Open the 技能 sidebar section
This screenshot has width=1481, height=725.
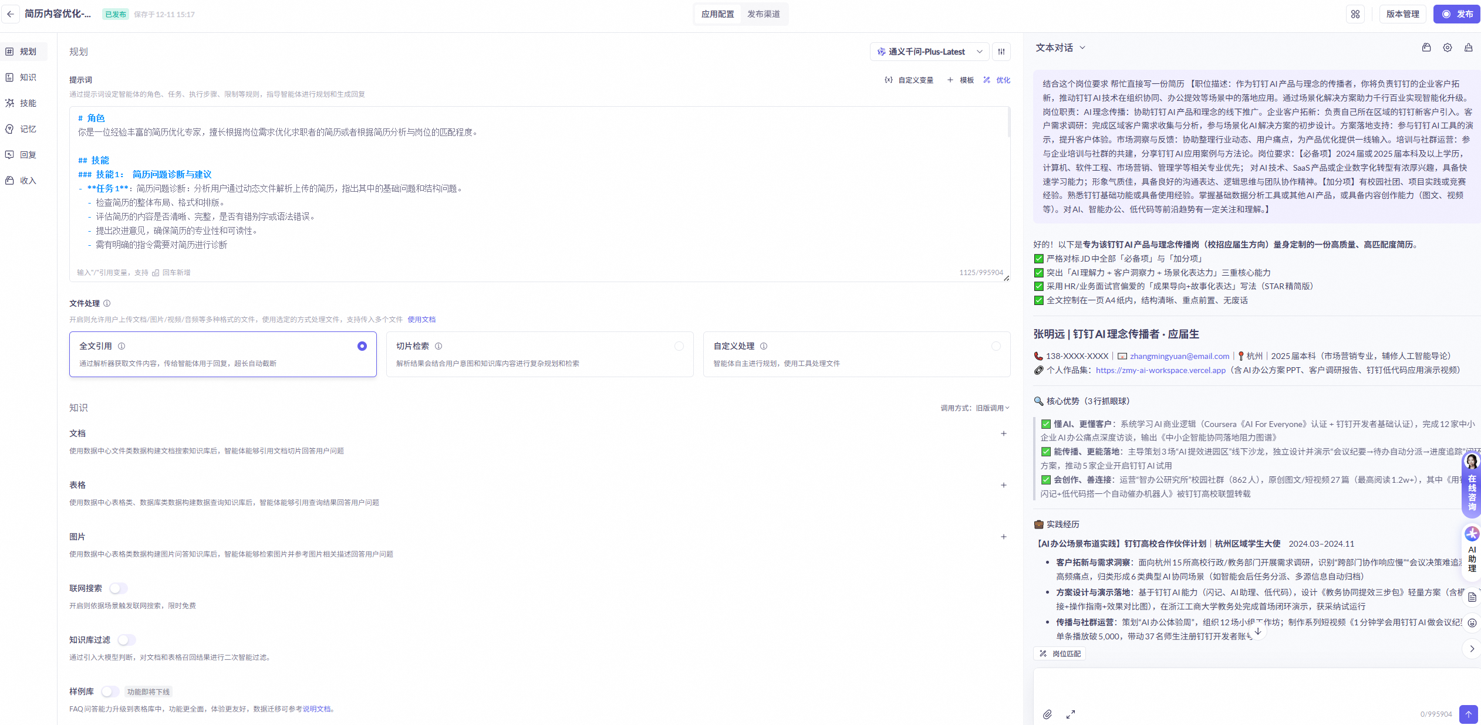pos(28,103)
